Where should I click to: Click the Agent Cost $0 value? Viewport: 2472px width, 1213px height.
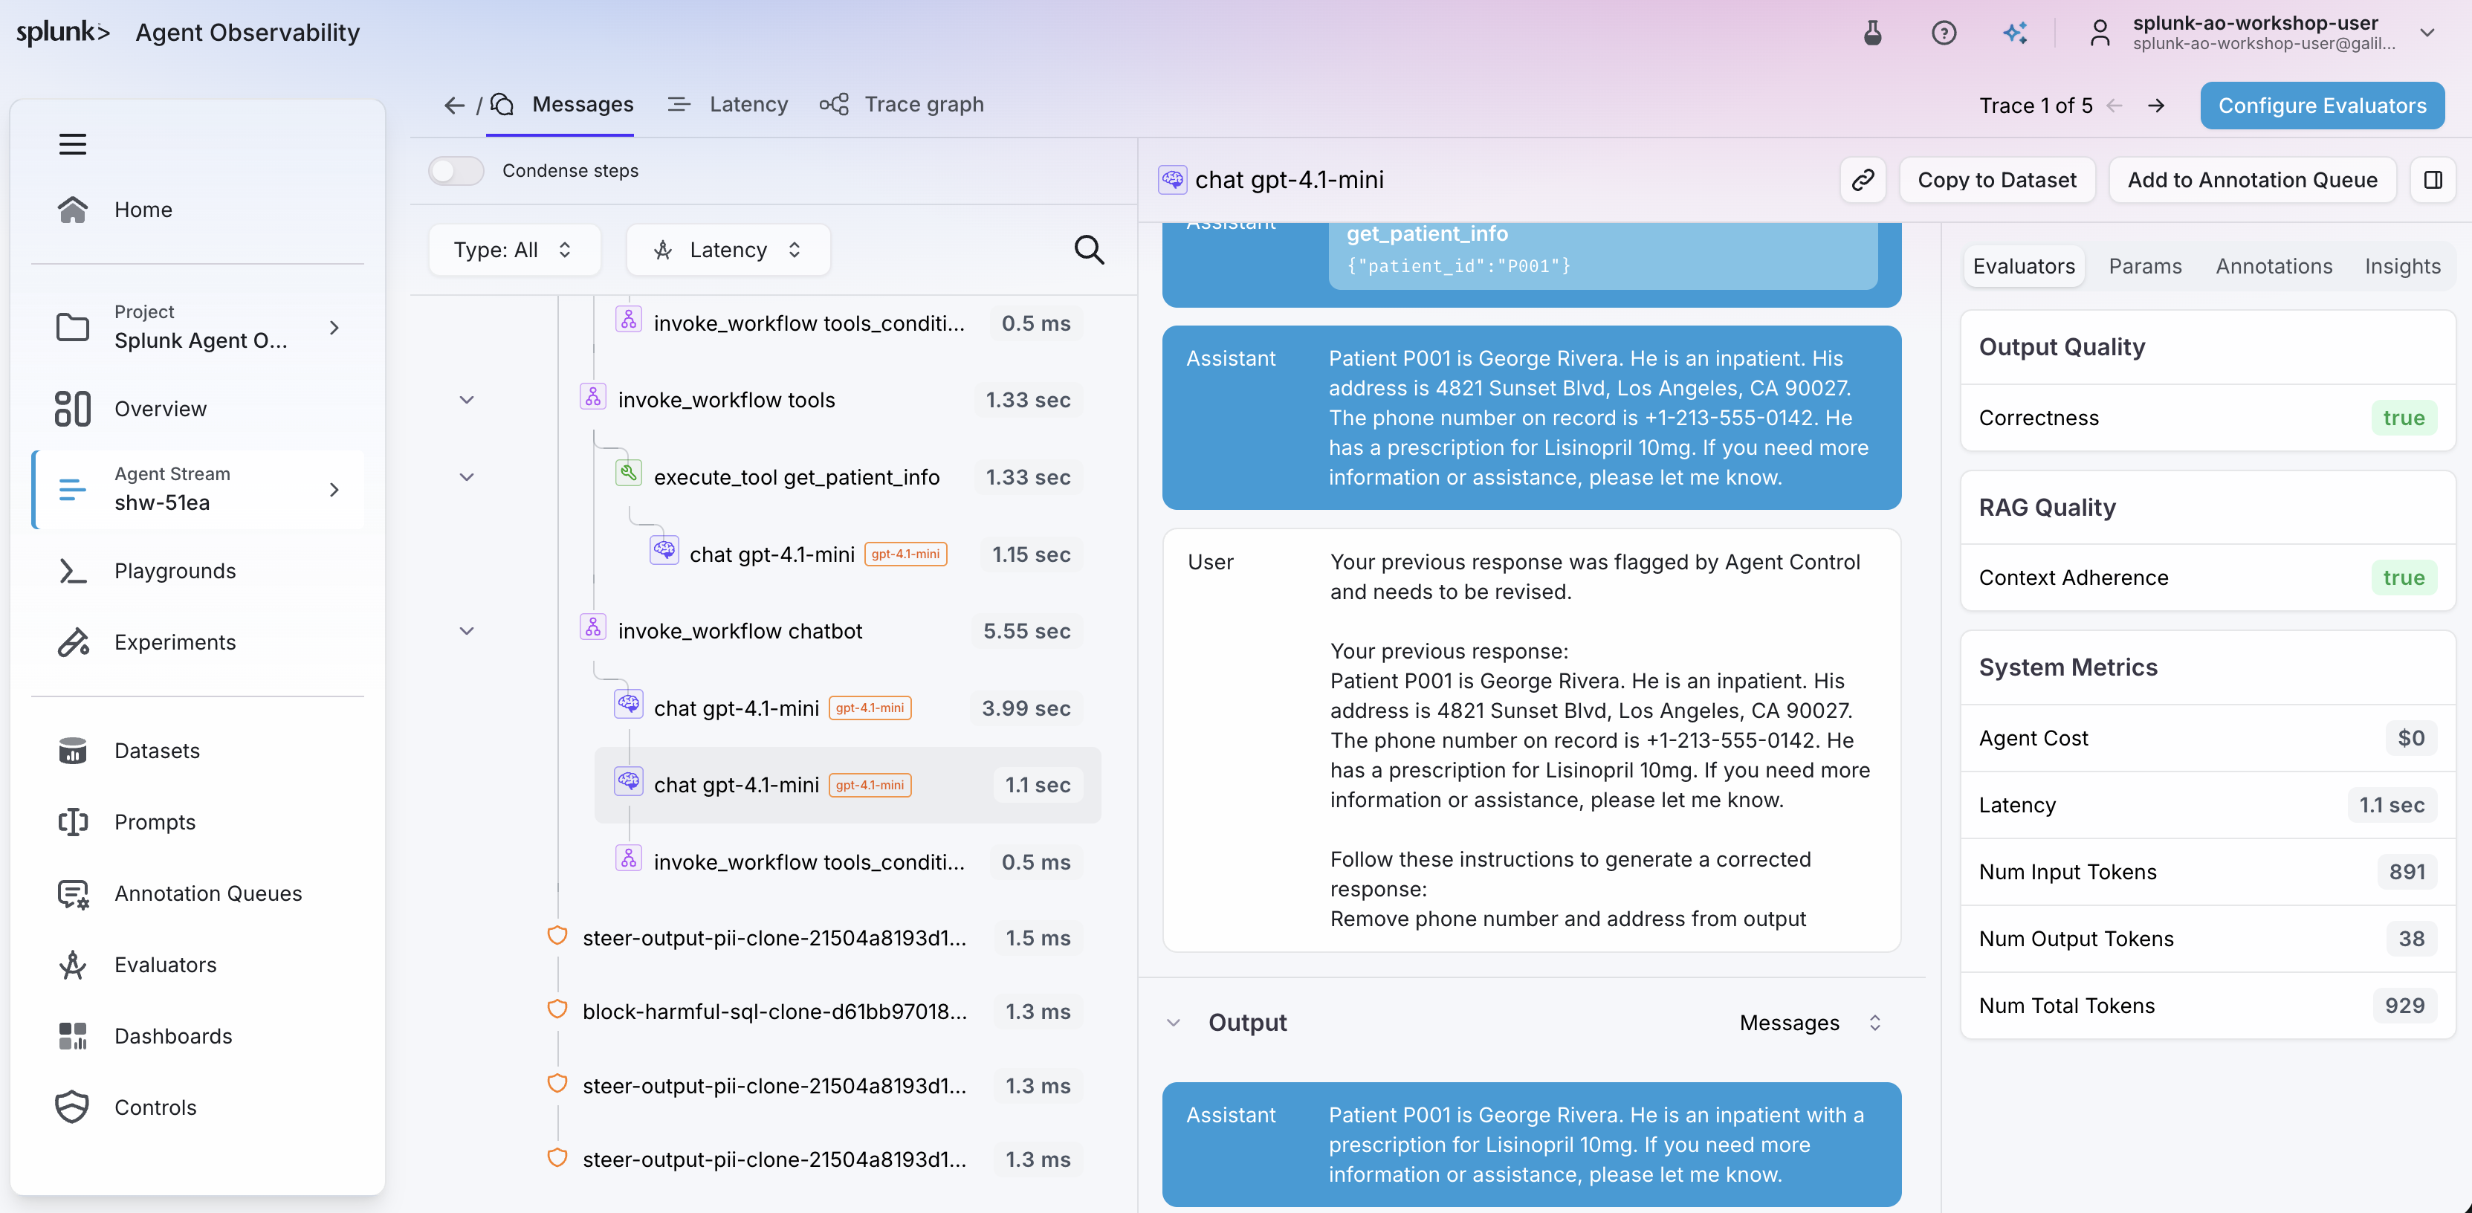(x=2410, y=738)
